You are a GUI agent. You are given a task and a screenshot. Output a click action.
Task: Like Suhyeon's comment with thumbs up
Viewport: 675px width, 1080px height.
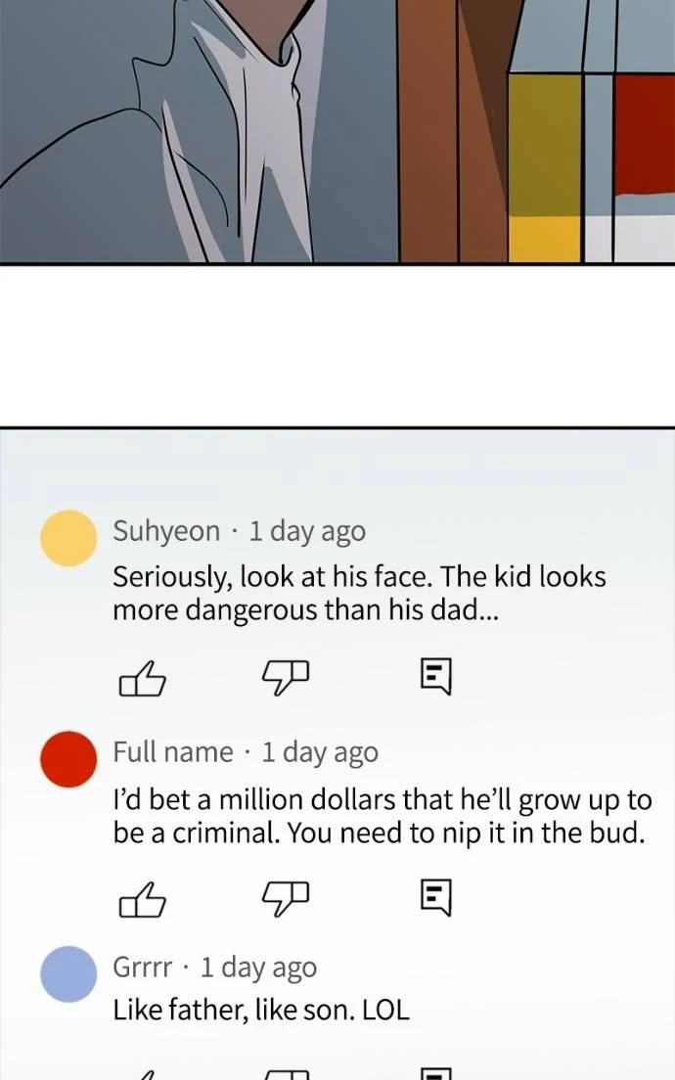pyautogui.click(x=142, y=679)
